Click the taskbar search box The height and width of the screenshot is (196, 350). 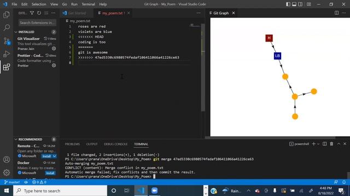pyautogui.click(x=60, y=191)
